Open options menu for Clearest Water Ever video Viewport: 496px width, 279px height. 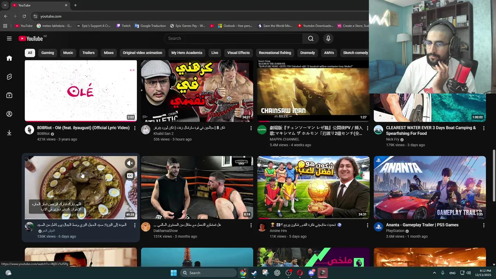click(484, 128)
